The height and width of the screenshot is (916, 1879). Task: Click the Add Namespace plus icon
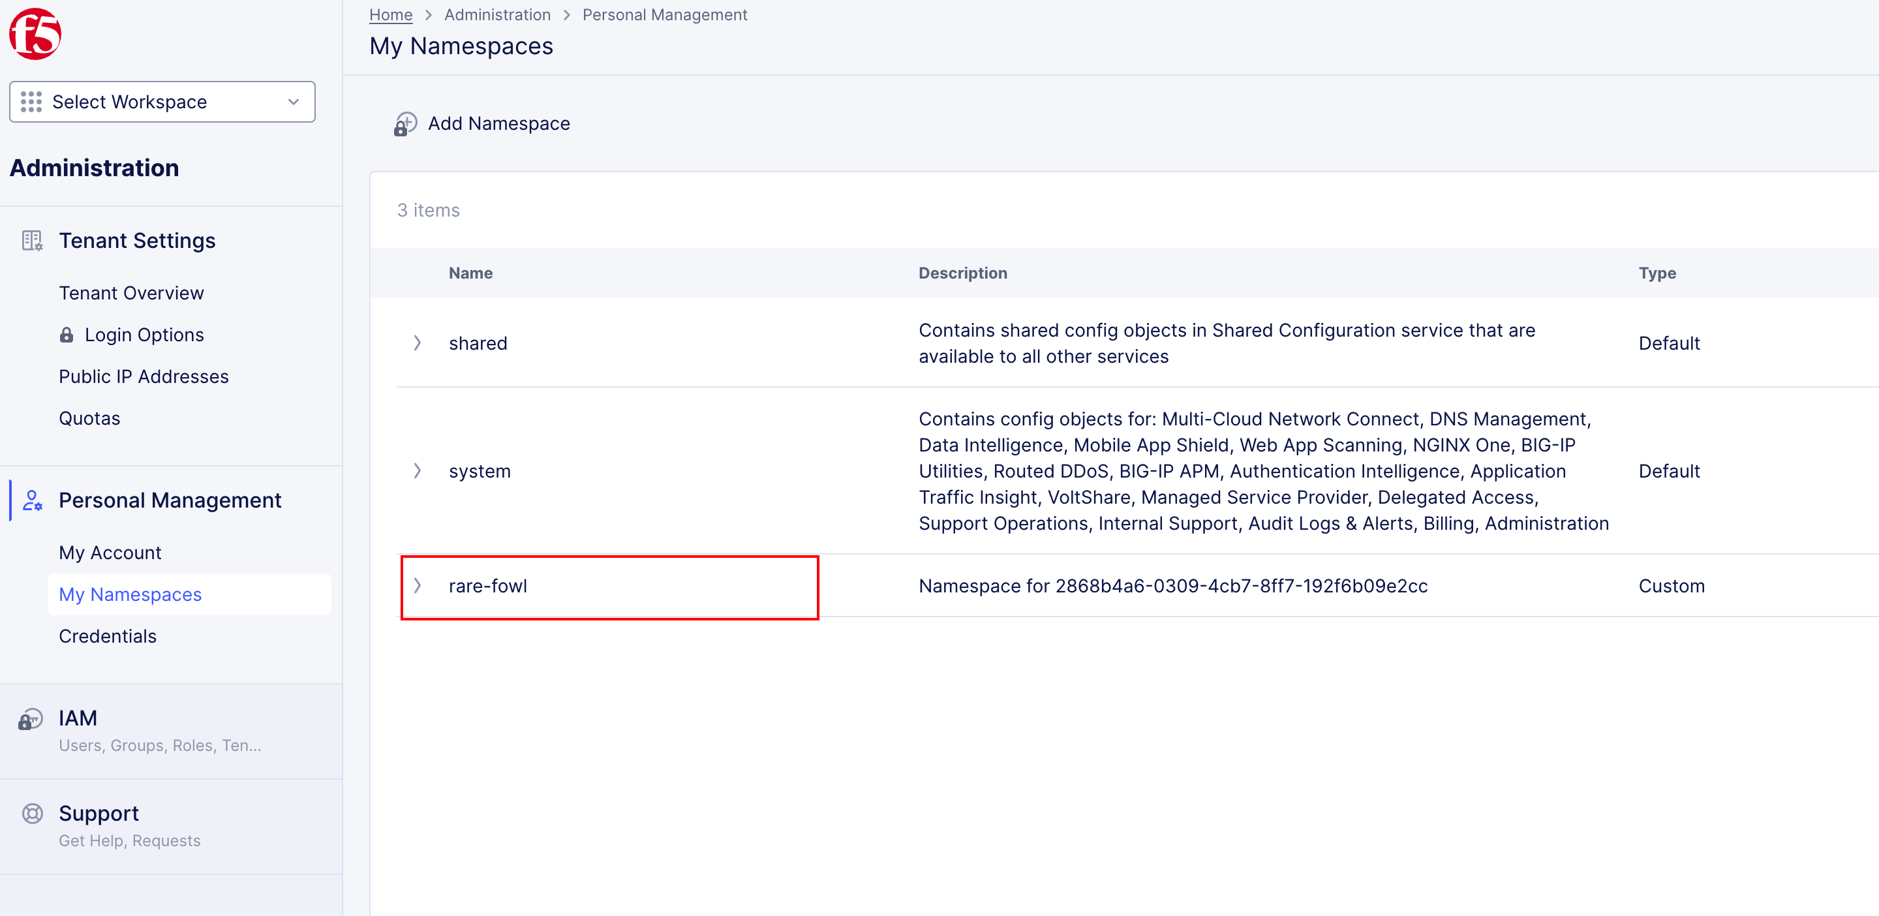405,124
